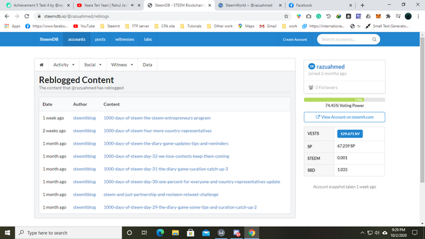Open day-29 diary-game curation-catch-up-2 link

[x=180, y=207]
